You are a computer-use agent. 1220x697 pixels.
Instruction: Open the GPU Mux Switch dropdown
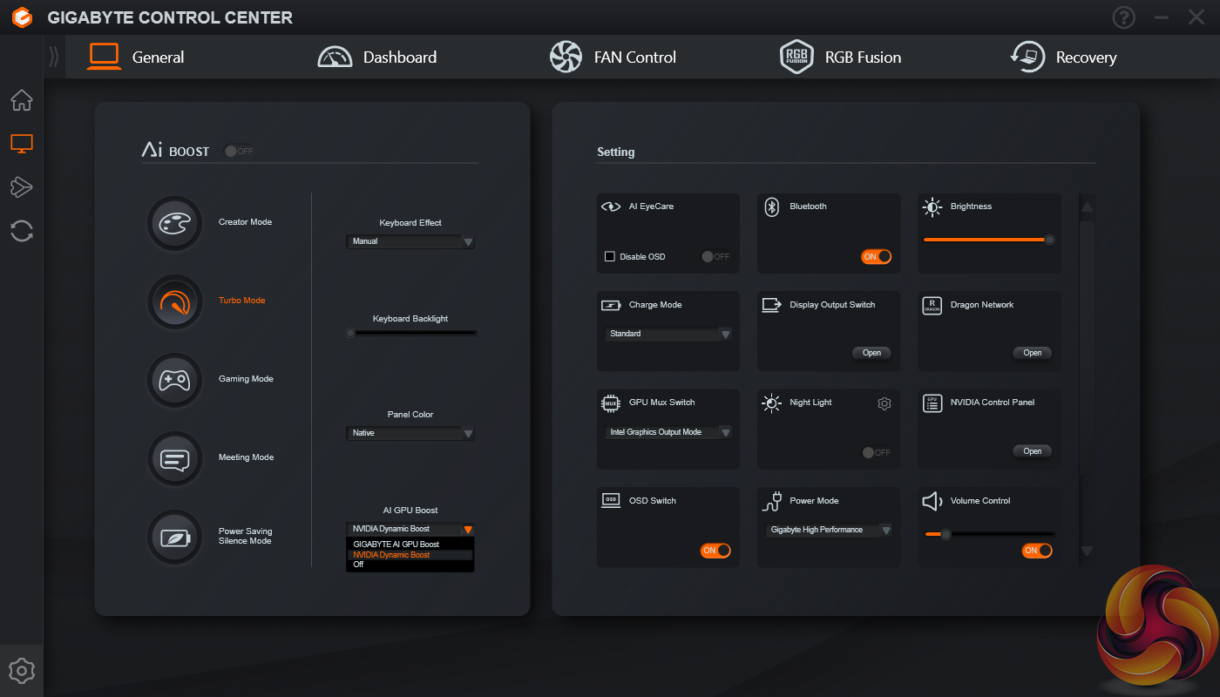[x=668, y=432]
